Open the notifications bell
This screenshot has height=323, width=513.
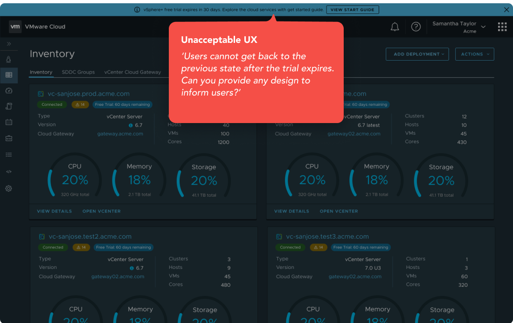[x=395, y=27]
